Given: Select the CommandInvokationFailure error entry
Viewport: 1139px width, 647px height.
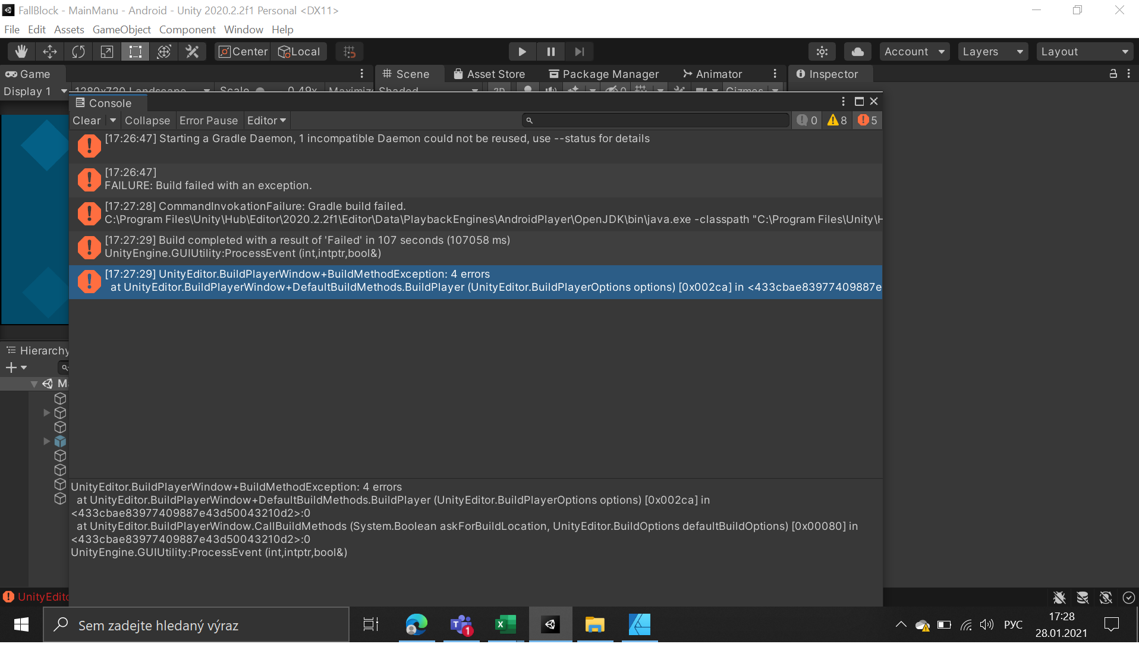Looking at the screenshot, I should (476, 214).
